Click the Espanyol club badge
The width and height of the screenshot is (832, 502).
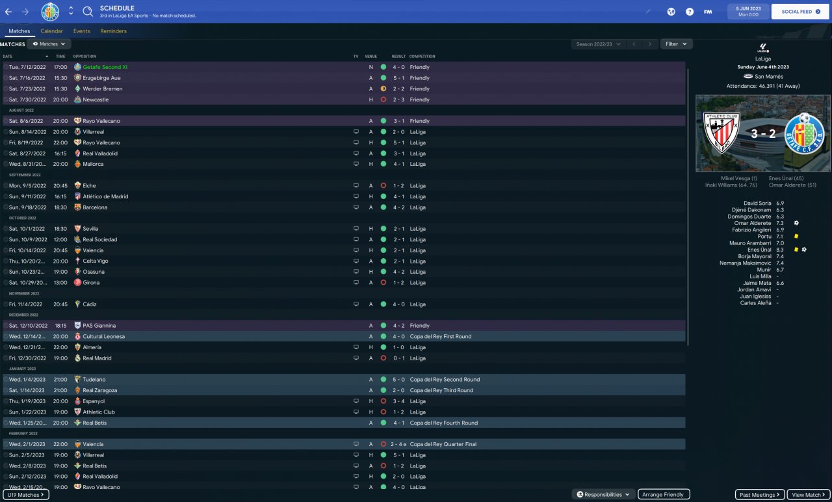click(x=77, y=401)
